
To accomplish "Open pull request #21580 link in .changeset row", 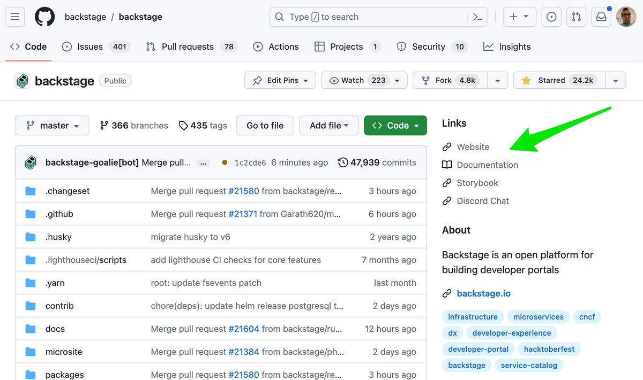I will point(244,191).
